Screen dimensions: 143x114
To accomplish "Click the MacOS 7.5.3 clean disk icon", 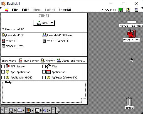I will pos(132,22).
